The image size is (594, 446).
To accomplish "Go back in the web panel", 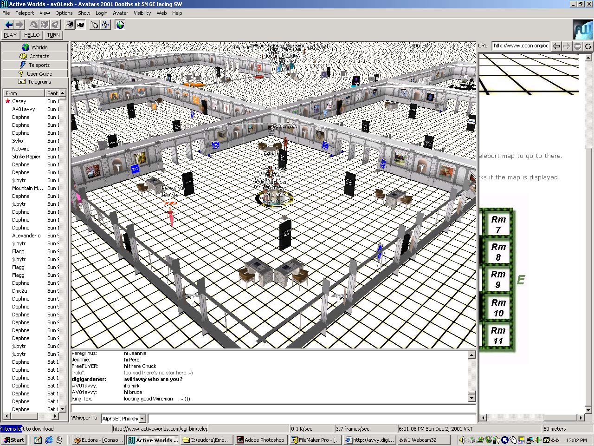I will coord(556,46).
